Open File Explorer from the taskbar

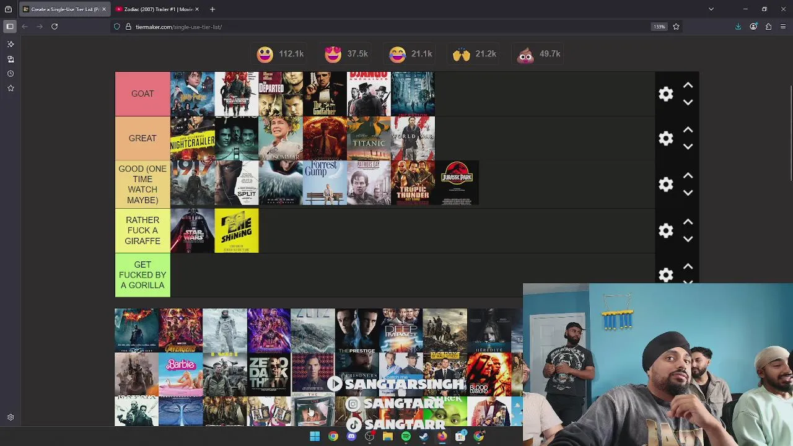click(x=388, y=437)
